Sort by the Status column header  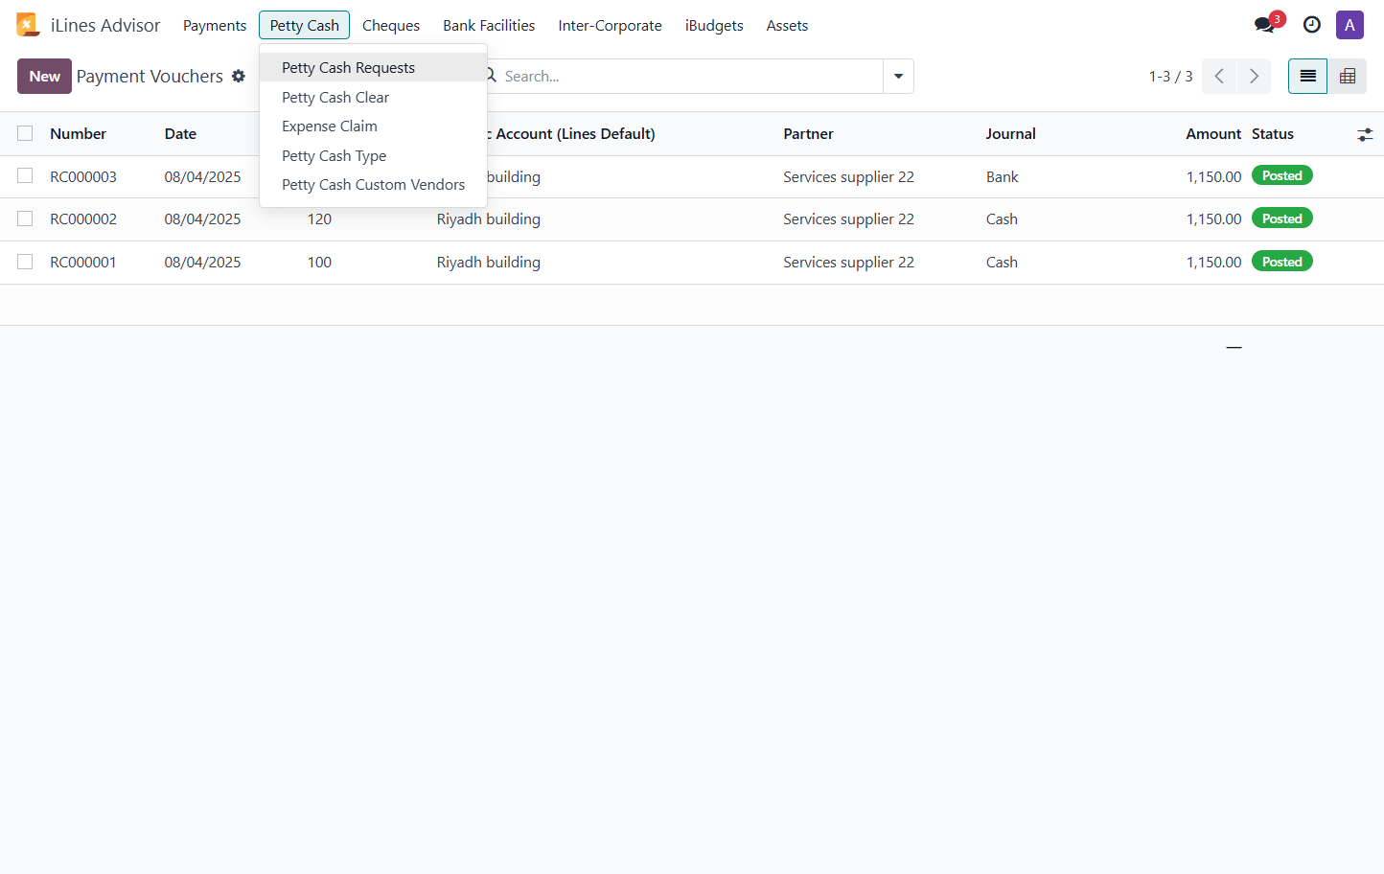(x=1272, y=133)
